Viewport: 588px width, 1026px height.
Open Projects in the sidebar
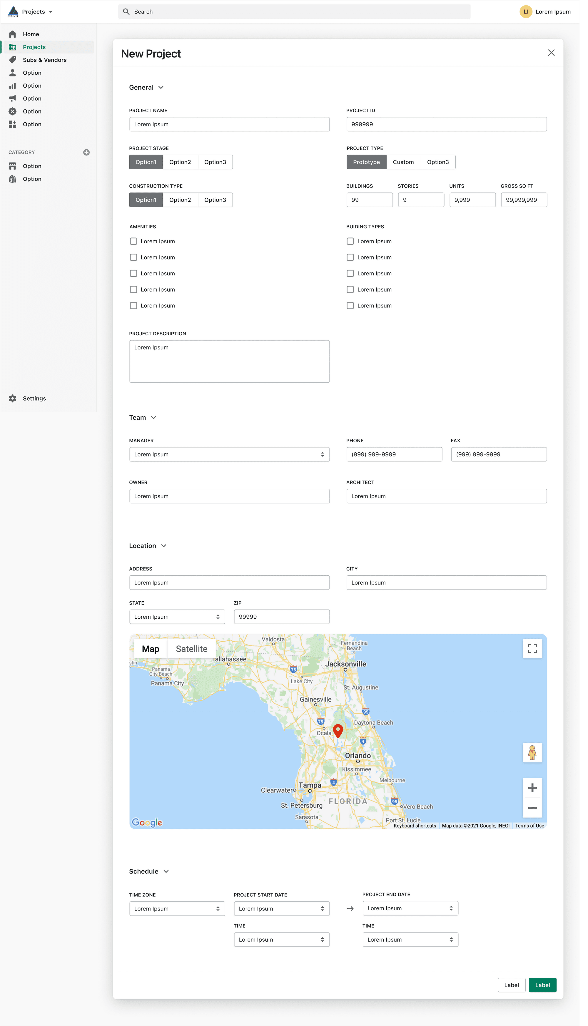pos(34,47)
